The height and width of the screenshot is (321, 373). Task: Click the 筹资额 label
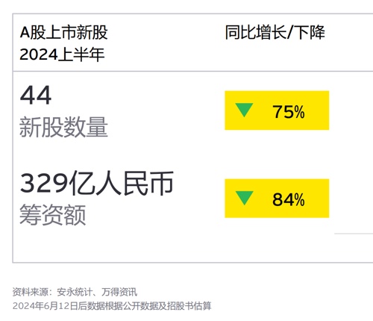pos(52,215)
